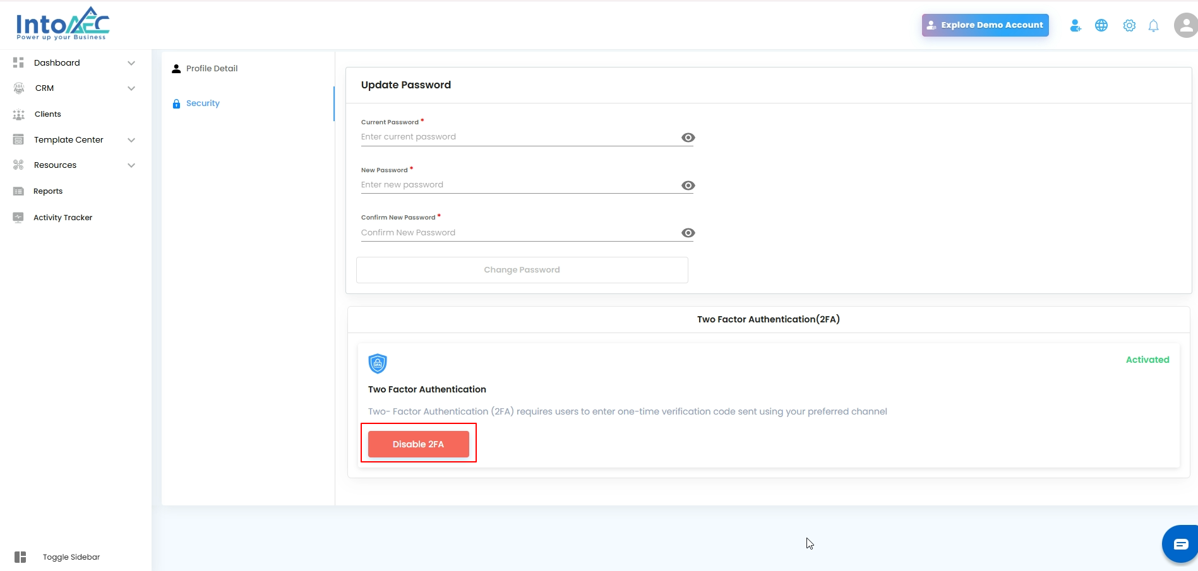Reveal the Confirm New Password field
Image resolution: width=1198 pixels, height=571 pixels.
click(x=688, y=233)
